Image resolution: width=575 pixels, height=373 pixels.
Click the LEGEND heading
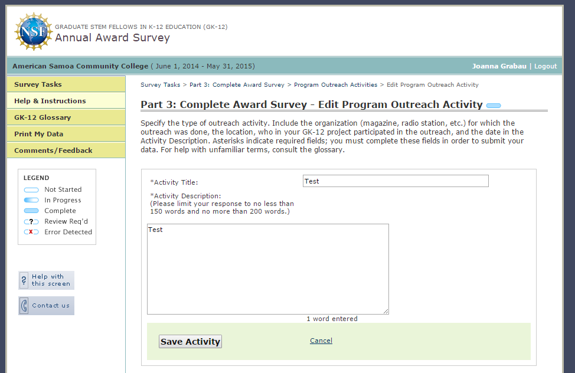point(36,178)
